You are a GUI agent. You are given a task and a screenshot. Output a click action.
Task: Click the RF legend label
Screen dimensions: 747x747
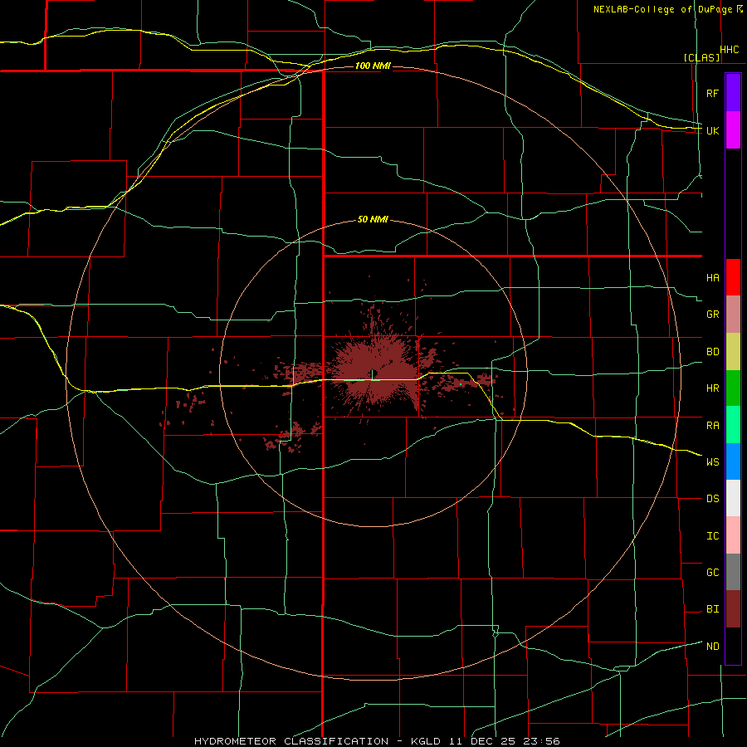(x=712, y=93)
